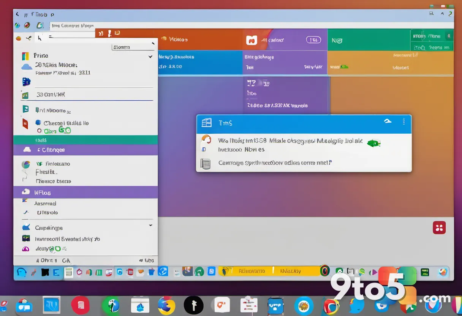This screenshot has width=462, height=316.
Task: Select the blue tile below the orange header
Action: tap(200, 62)
